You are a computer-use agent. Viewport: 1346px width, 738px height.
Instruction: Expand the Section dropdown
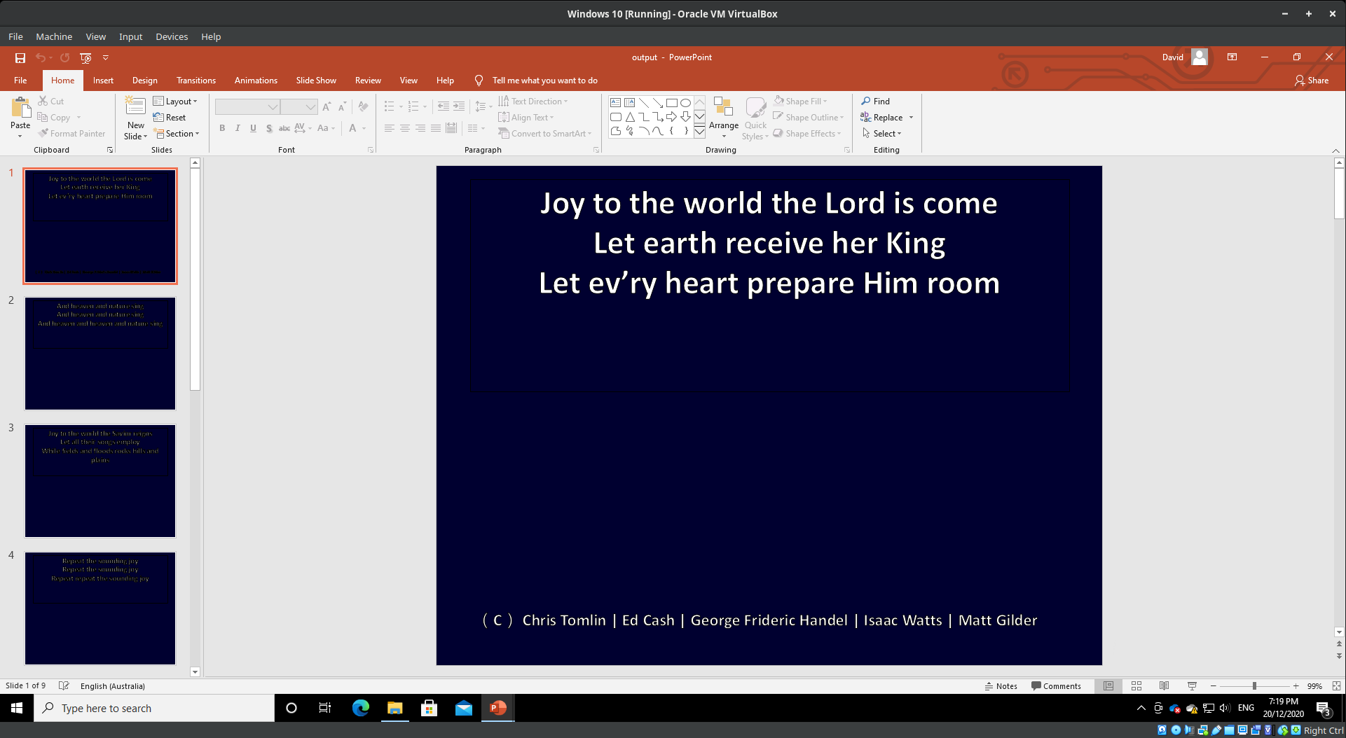point(177,134)
